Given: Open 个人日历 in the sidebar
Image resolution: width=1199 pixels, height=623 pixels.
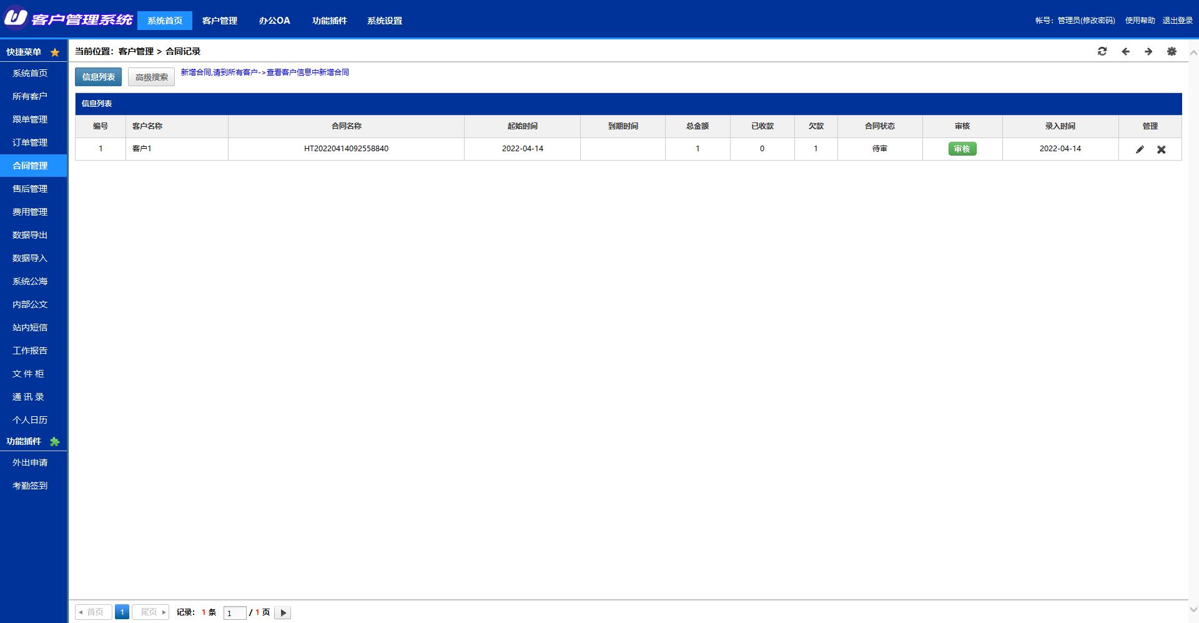Looking at the screenshot, I should click(30, 420).
